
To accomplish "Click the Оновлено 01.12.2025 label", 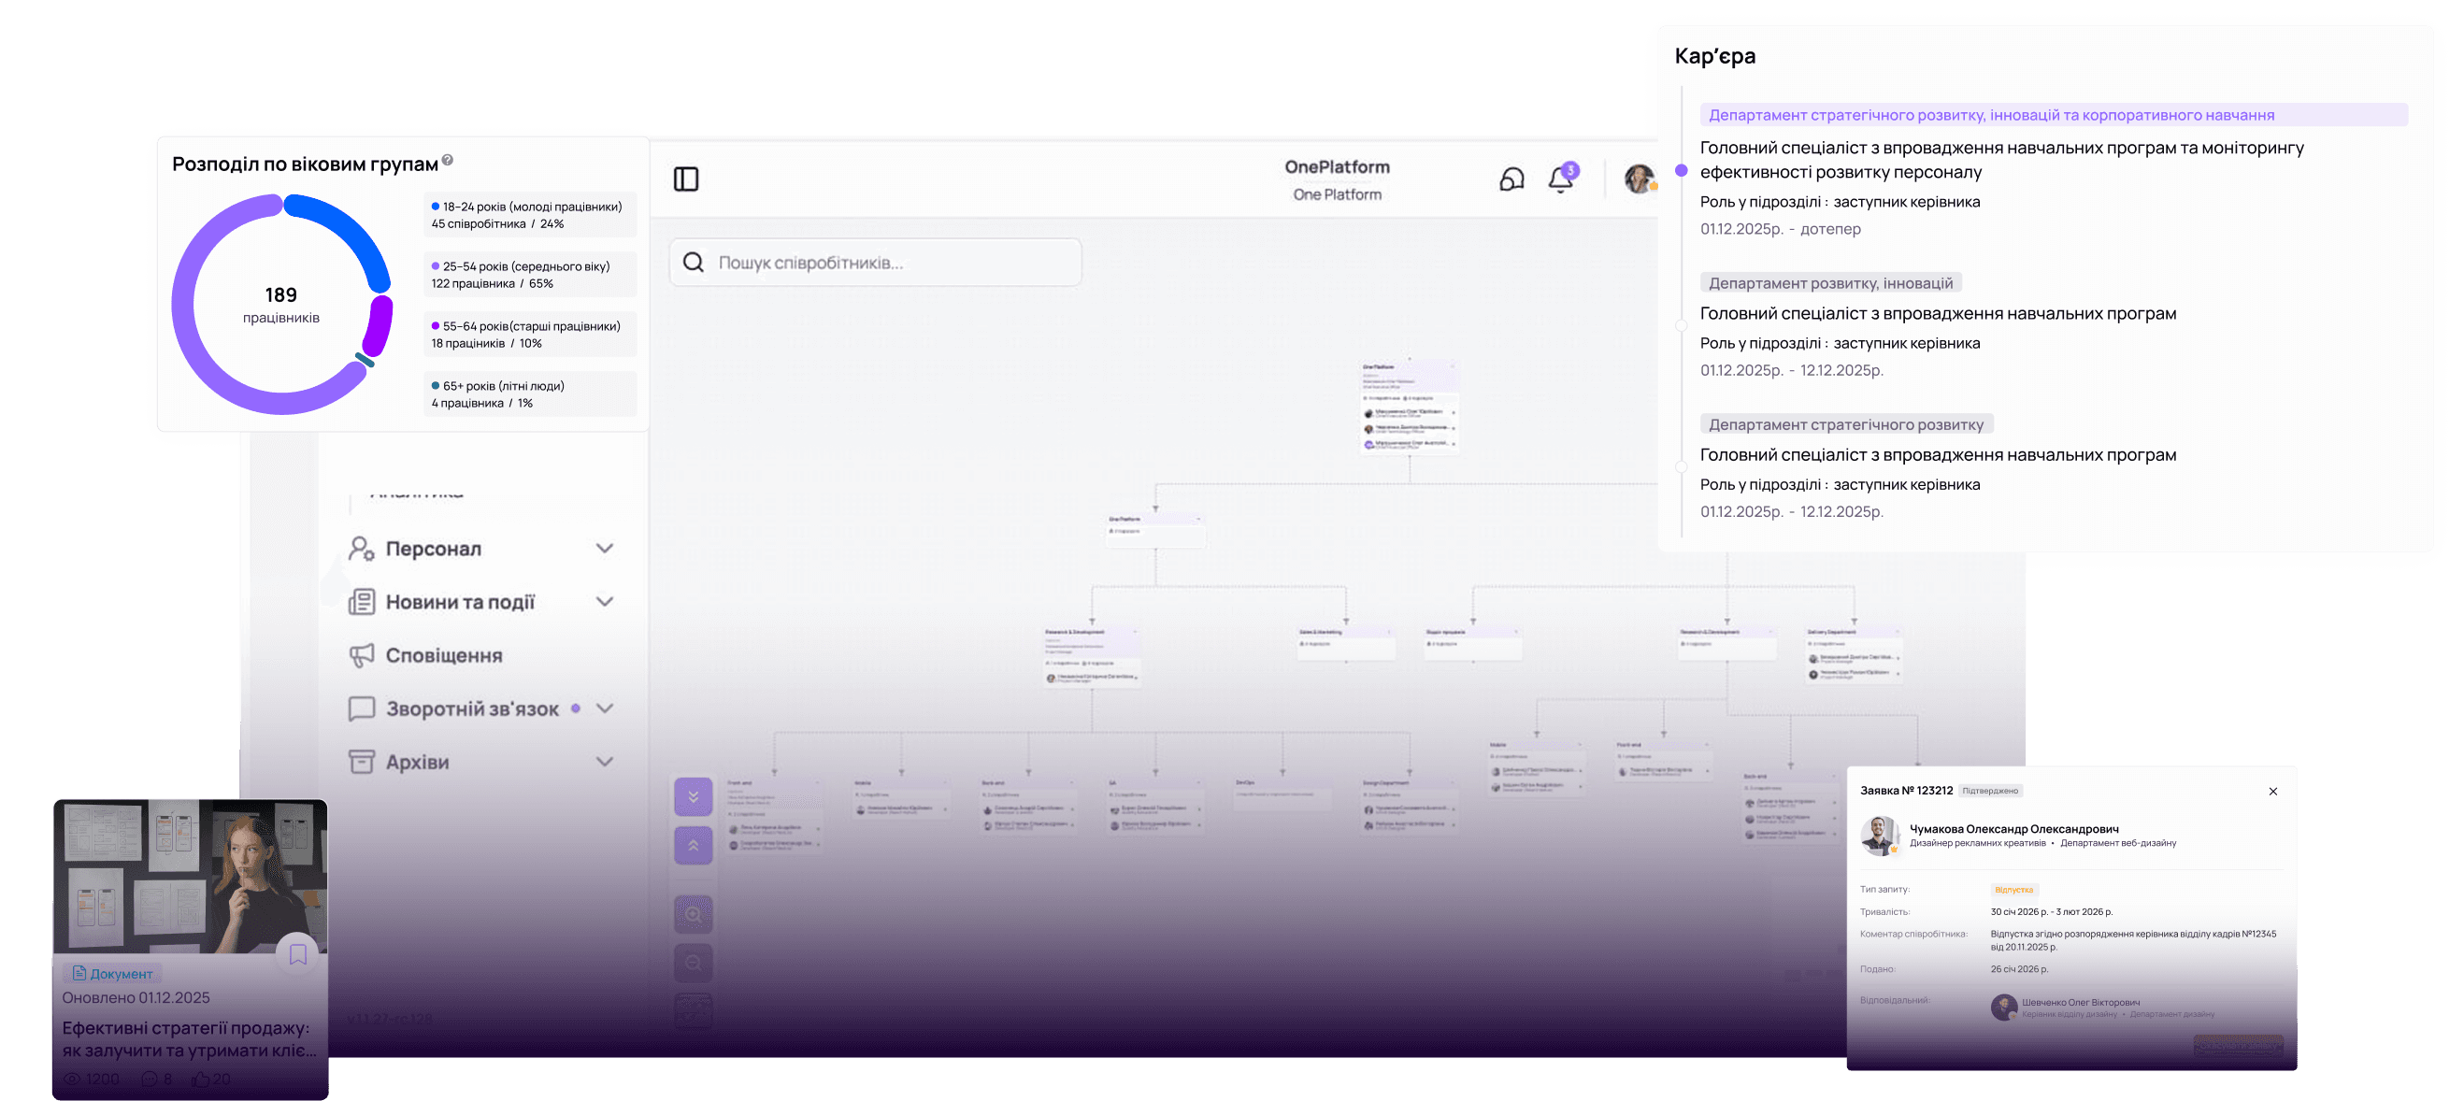I will click(136, 997).
